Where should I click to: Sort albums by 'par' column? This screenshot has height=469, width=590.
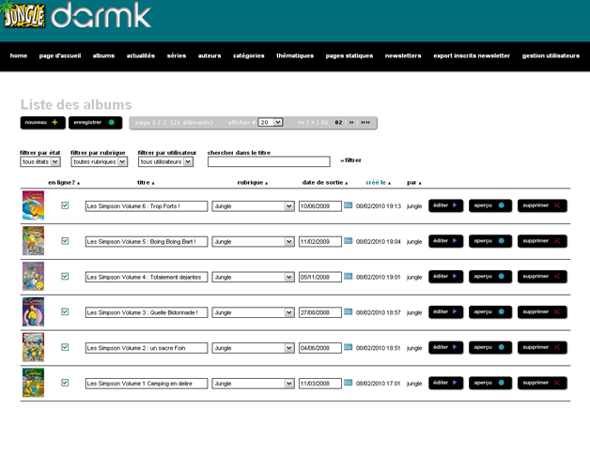pos(414,183)
